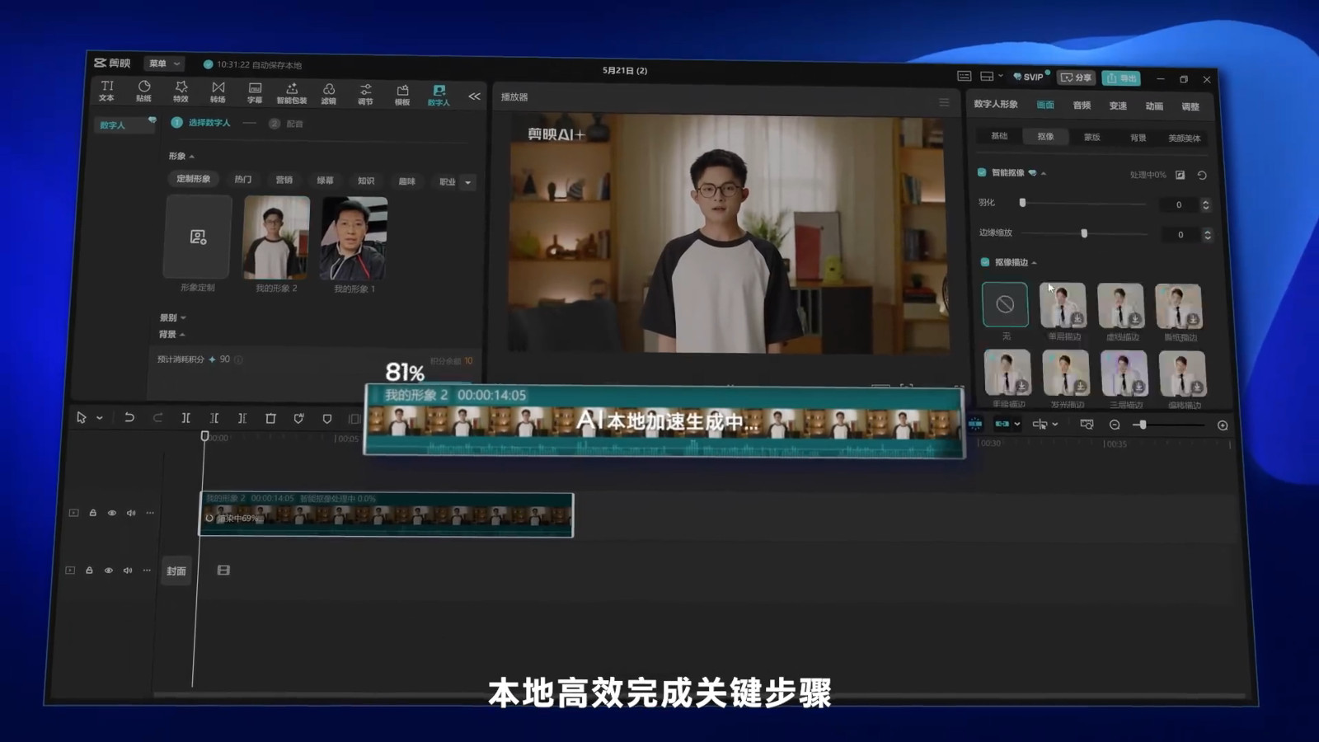
Task: Open the 字幕 captions panel
Action: [x=255, y=92]
